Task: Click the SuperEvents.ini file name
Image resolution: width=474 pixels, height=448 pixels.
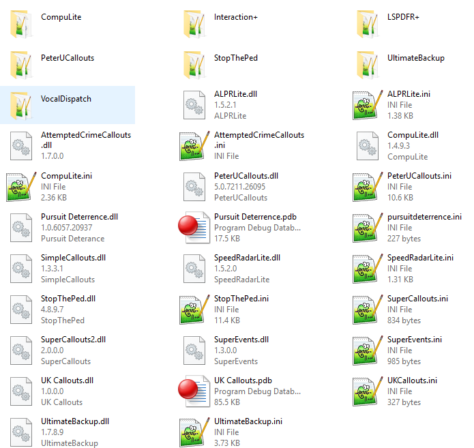Action: pyautogui.click(x=415, y=340)
